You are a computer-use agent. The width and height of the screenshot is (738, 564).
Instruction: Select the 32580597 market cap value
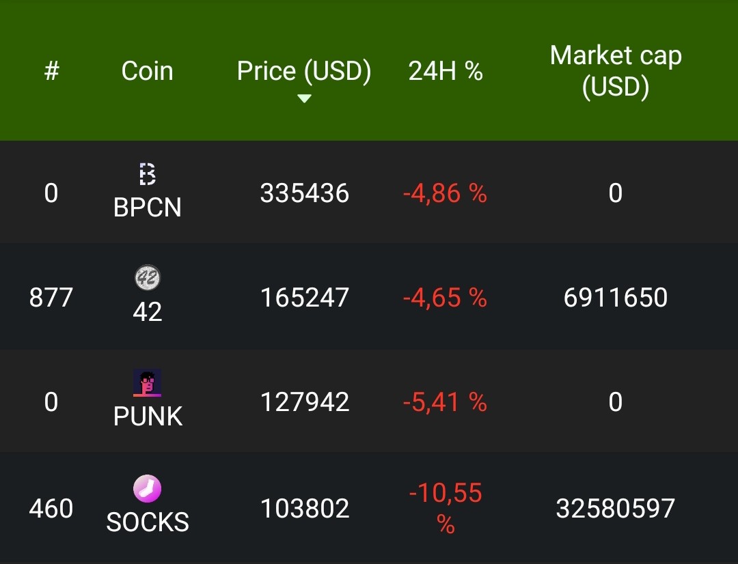coord(616,509)
